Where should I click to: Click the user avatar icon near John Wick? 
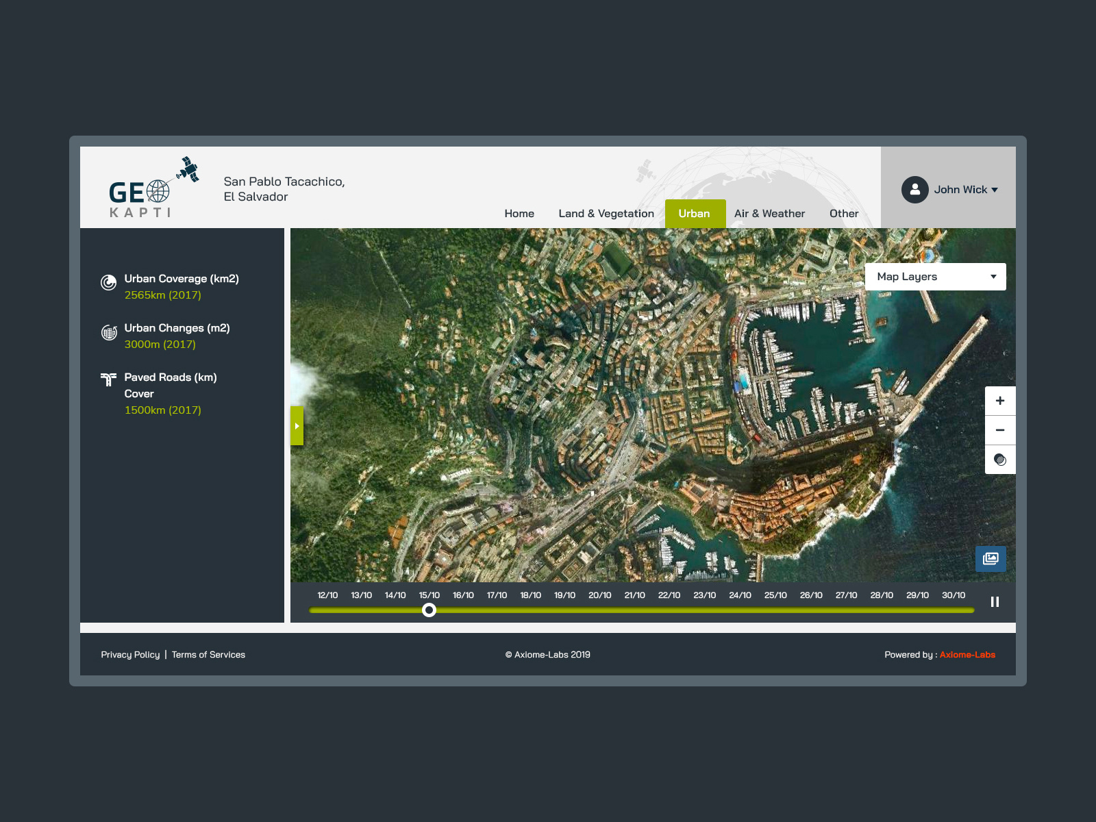[915, 190]
